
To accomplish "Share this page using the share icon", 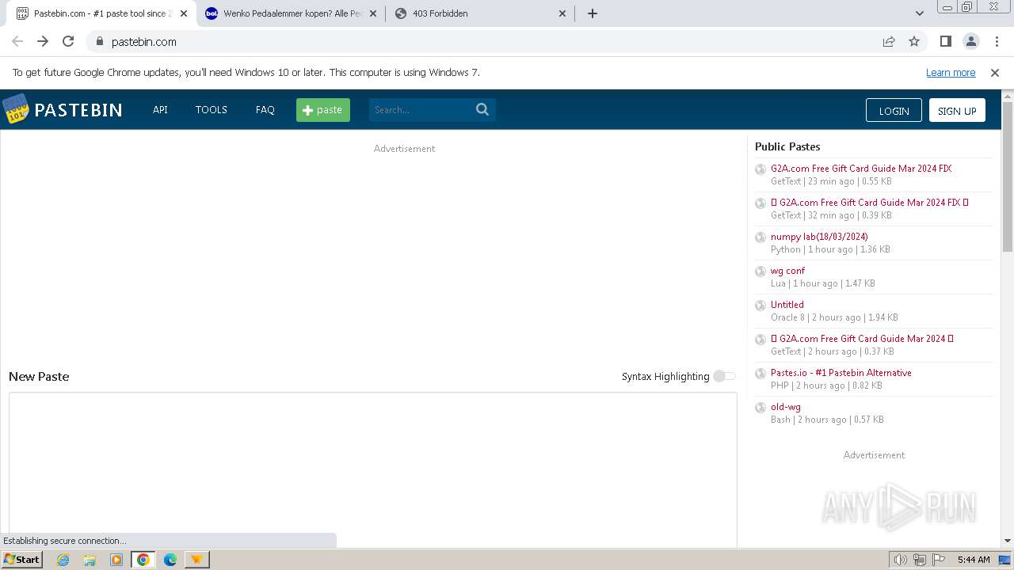I will (x=889, y=42).
